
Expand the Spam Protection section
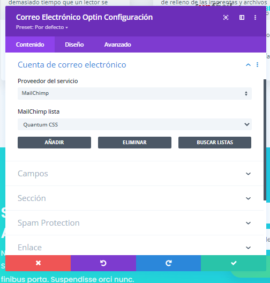click(x=134, y=223)
